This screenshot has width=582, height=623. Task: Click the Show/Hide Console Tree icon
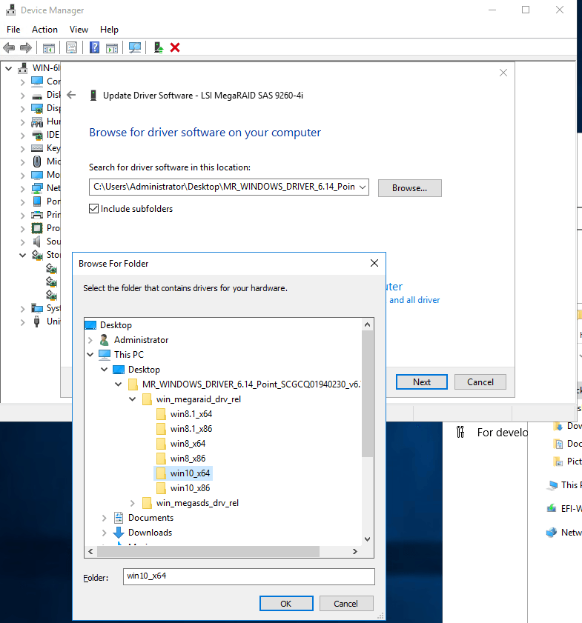tap(48, 47)
